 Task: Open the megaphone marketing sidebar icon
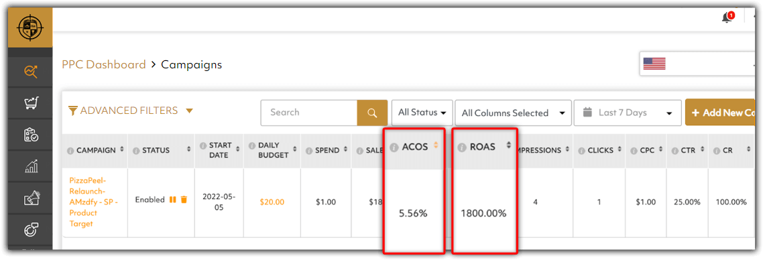coord(31,199)
